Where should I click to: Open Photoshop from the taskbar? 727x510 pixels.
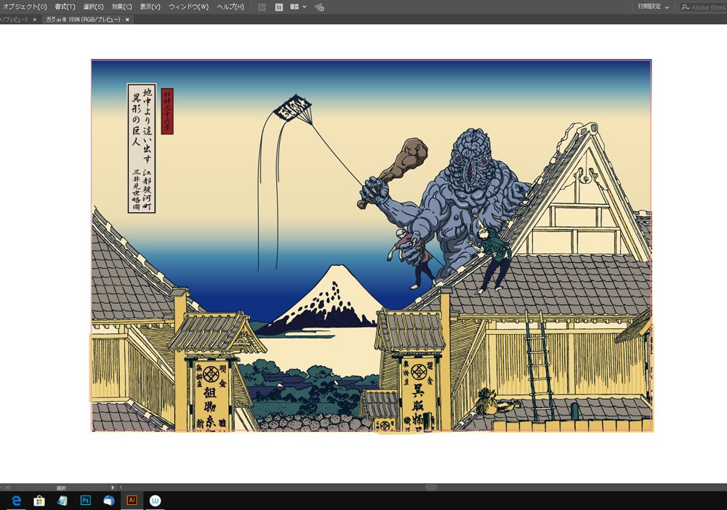click(x=86, y=501)
